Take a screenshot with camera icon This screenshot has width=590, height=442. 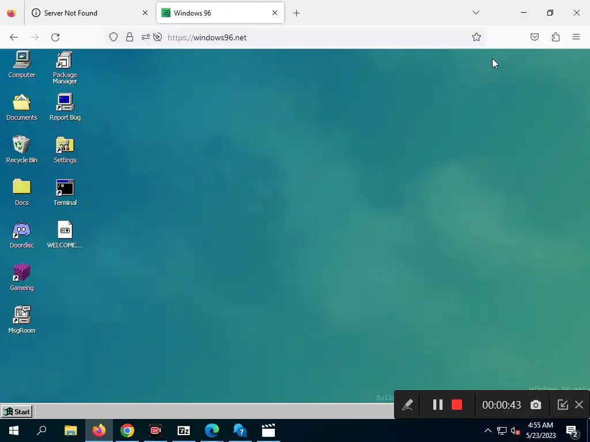pos(536,405)
